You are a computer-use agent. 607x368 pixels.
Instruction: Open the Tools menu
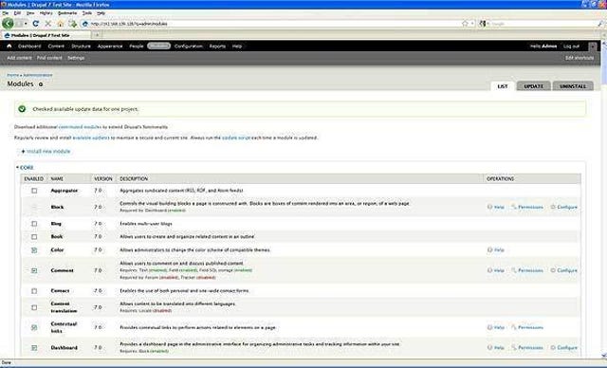click(x=87, y=12)
